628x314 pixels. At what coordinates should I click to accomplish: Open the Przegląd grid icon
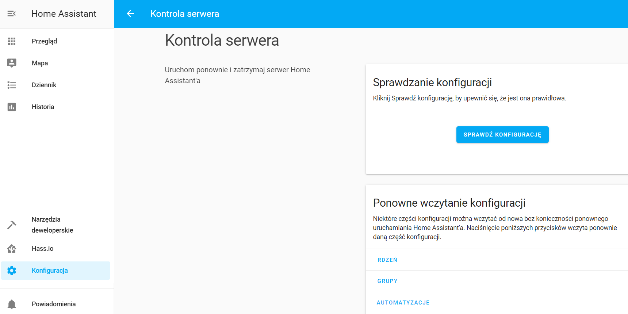[x=12, y=41]
